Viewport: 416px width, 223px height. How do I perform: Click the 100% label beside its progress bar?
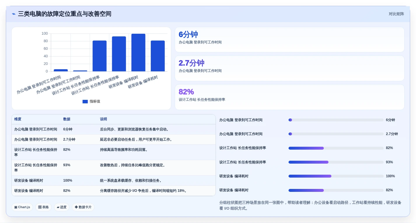point(390,176)
